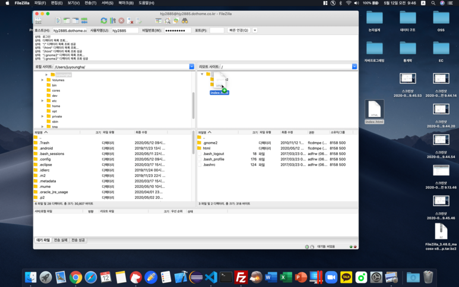This screenshot has height=287, width=459.
Task: Click the 사용자명(U) input field
Action: coord(125,30)
